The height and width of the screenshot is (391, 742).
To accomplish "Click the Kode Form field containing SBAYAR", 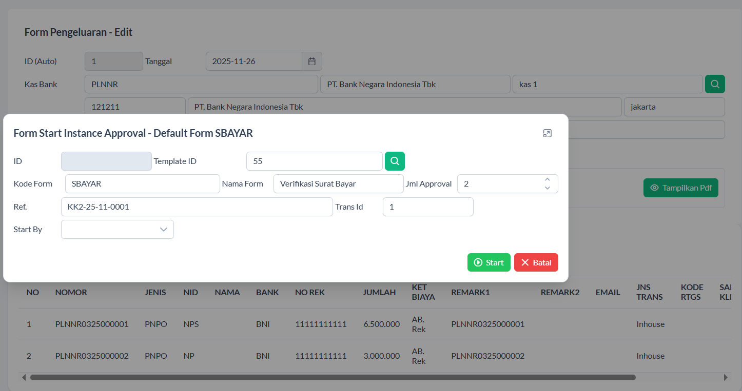I will 142,184.
